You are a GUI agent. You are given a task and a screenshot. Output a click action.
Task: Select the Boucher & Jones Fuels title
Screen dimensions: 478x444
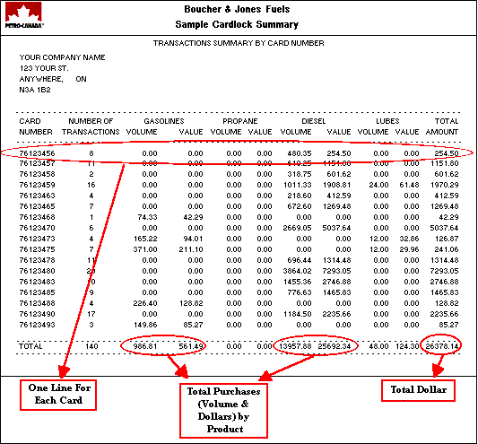[x=237, y=9]
